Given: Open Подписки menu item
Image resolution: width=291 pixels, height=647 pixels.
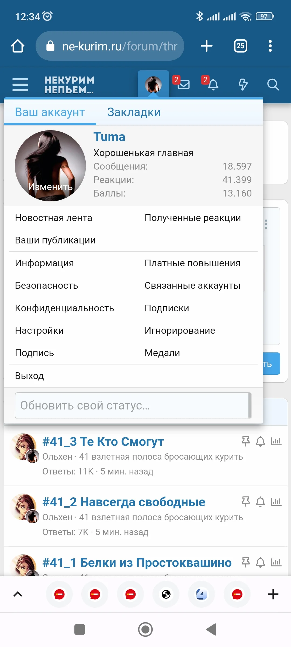Looking at the screenshot, I should pos(167,308).
